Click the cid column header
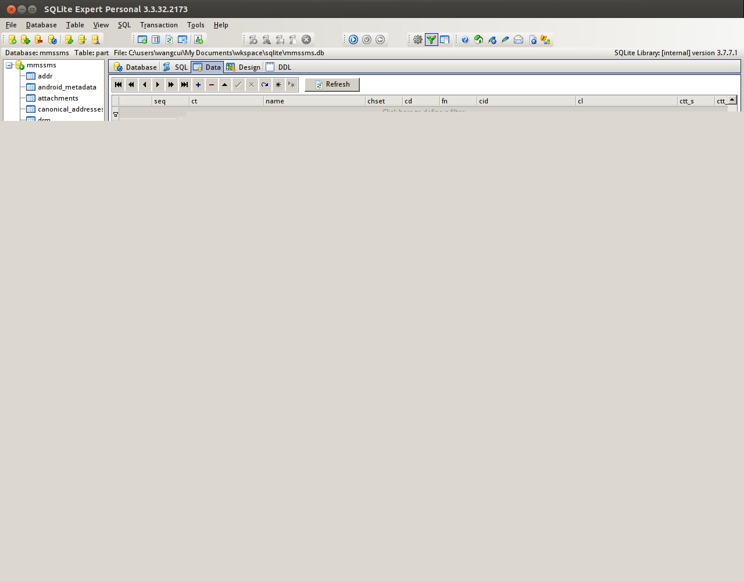The image size is (744, 581). point(526,101)
